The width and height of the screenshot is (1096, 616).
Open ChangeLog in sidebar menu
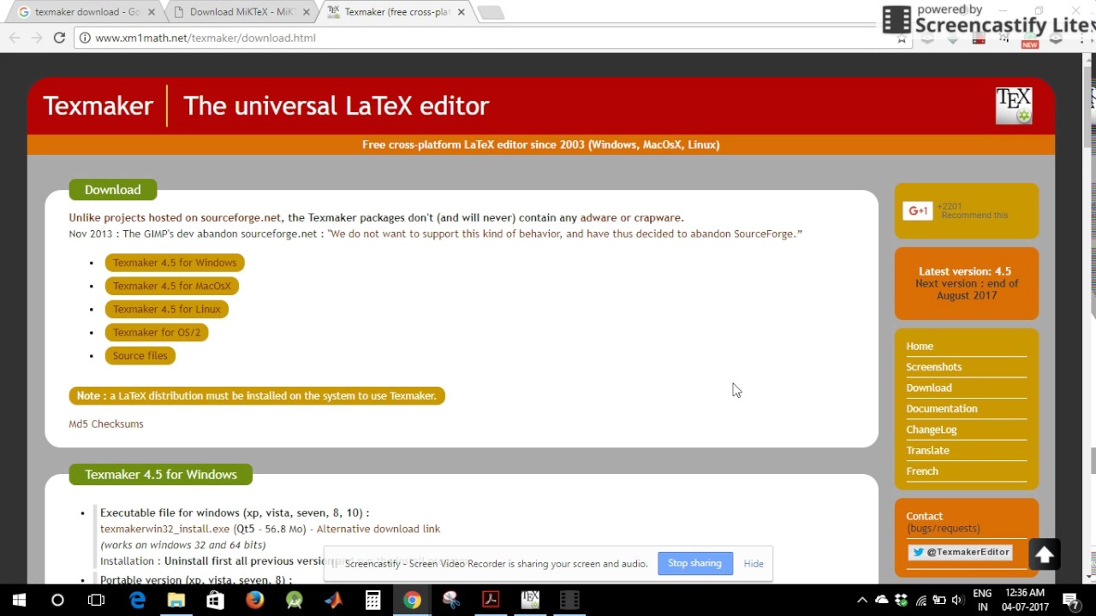tap(932, 429)
